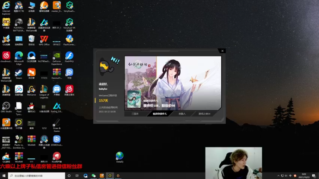319x179 pixels.
Task: Open the Tencent QQ penguin shortcut
Action: (x=32, y=107)
